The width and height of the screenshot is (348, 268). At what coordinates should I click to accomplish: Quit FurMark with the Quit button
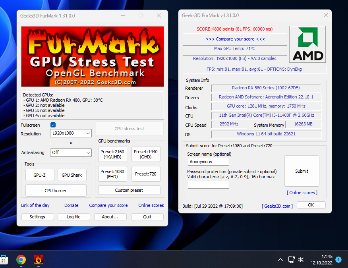pyautogui.click(x=147, y=217)
